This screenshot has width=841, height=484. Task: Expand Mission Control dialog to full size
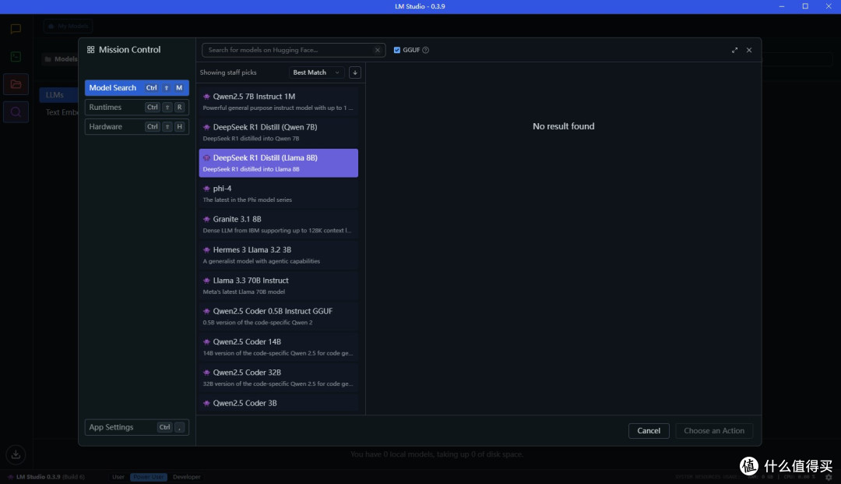point(734,50)
